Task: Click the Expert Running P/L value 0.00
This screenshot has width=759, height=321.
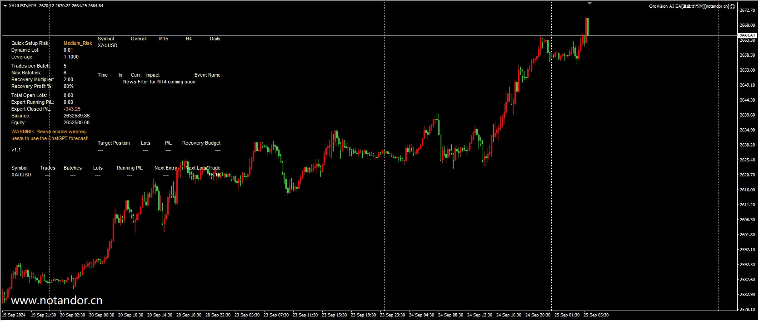Action: (x=68, y=102)
